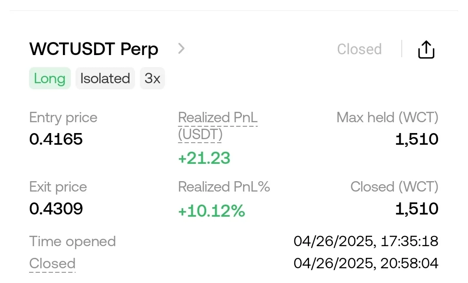Tap the exit price value 0.4309
Viewport: 468px width, 283px height.
[x=56, y=209]
